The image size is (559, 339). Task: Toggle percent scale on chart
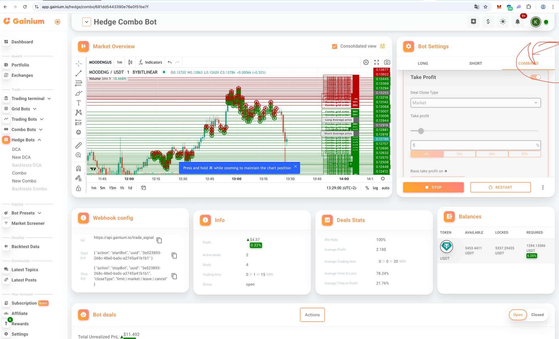click(x=367, y=188)
